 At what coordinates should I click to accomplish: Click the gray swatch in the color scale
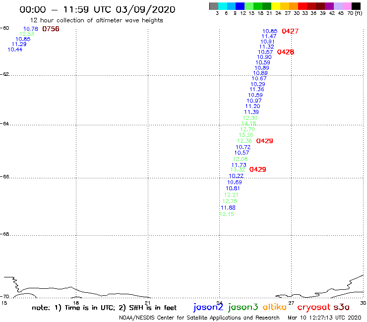pyautogui.click(x=214, y=6)
